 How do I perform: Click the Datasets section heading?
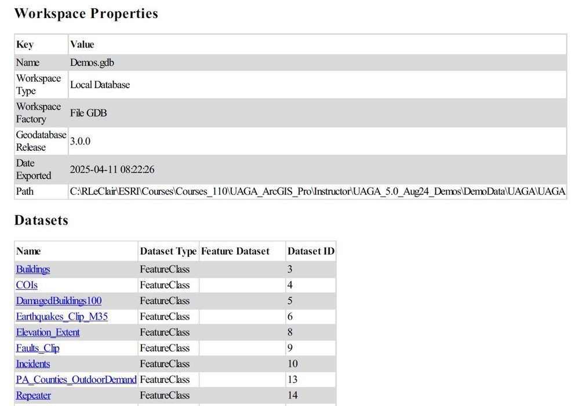[x=41, y=220]
